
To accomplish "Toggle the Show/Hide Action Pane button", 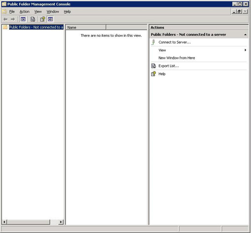I will 50,19.
